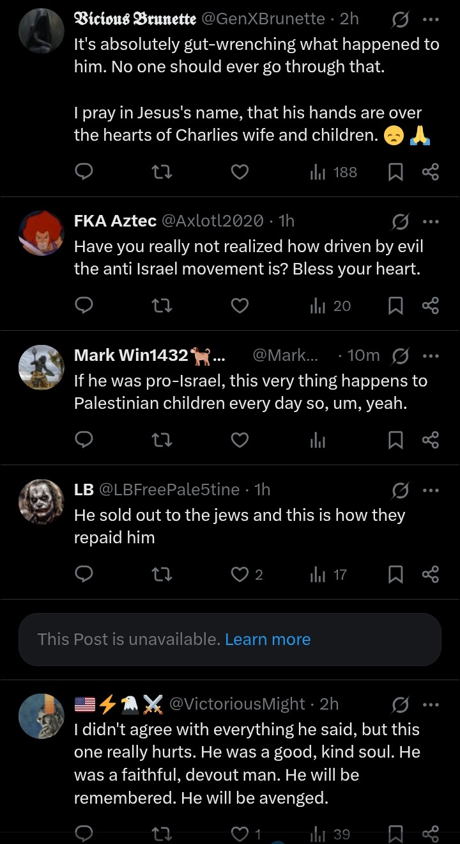Click the Learn more link

click(268, 639)
